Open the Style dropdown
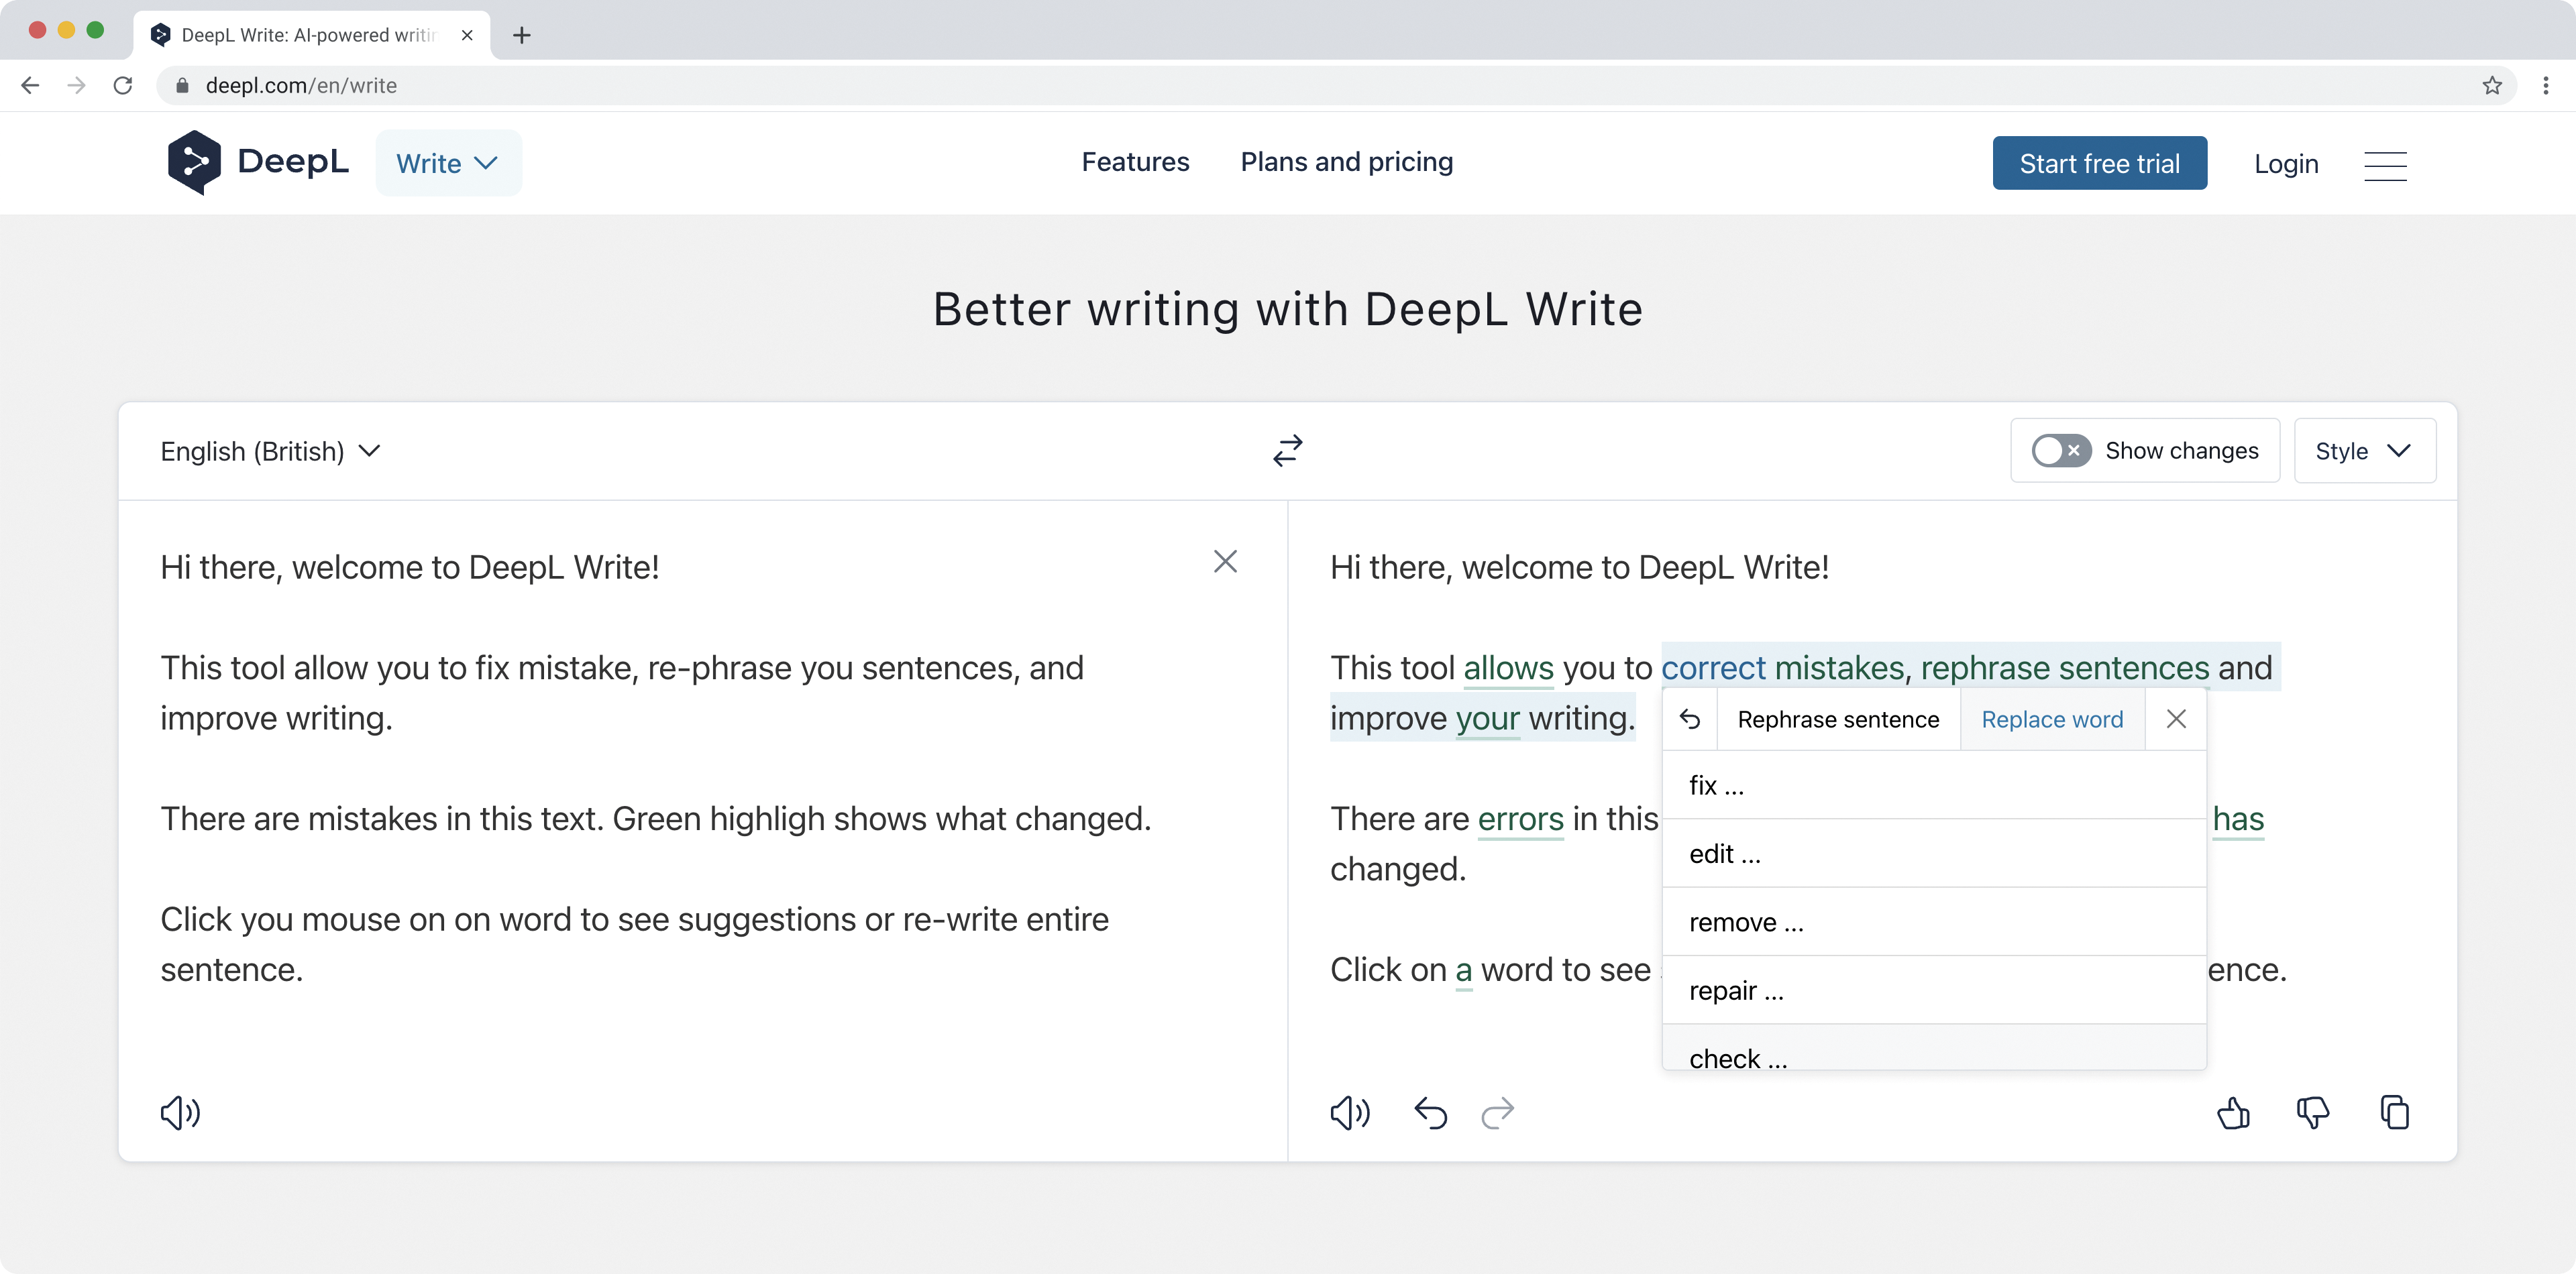The height and width of the screenshot is (1274, 2576). [x=2364, y=451]
